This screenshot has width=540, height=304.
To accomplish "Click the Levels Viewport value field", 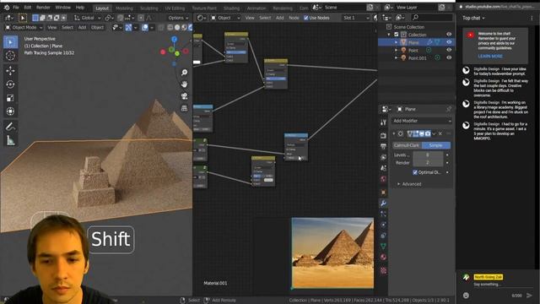I will pos(428,155).
